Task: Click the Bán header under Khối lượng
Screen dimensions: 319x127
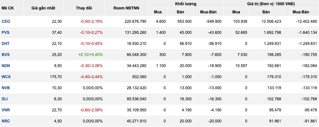Action: 180,12
